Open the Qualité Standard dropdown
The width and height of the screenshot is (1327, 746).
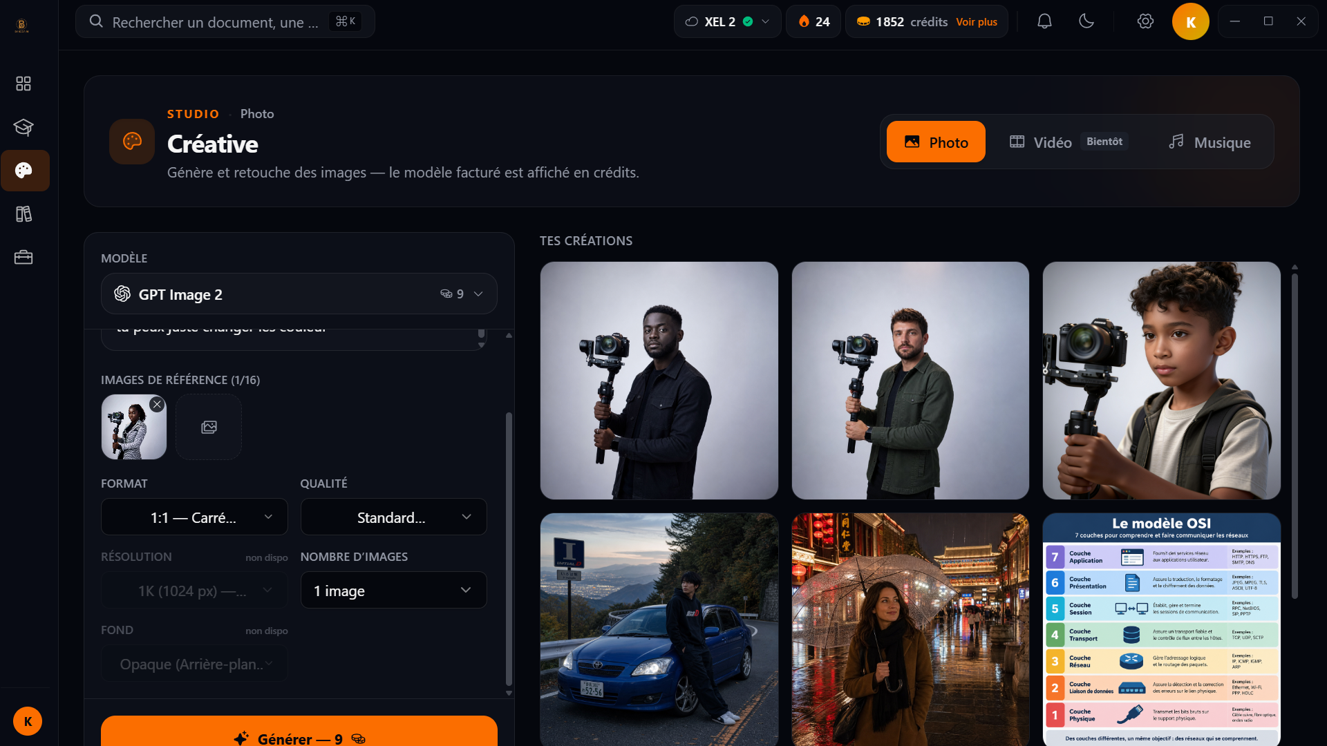pyautogui.click(x=393, y=517)
